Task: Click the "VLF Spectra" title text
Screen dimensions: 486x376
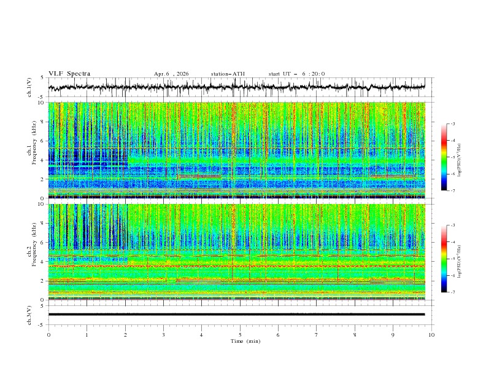Action: (69, 74)
